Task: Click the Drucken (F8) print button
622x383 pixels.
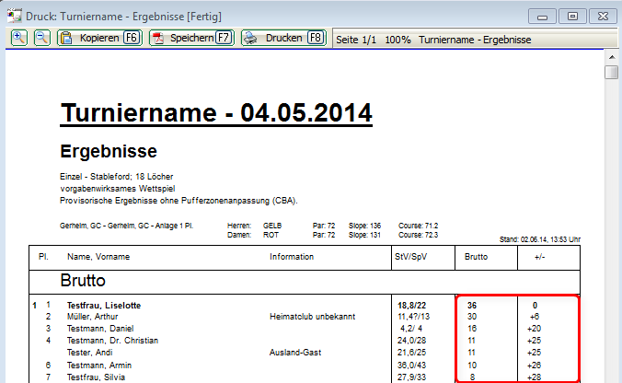Action: tap(283, 38)
